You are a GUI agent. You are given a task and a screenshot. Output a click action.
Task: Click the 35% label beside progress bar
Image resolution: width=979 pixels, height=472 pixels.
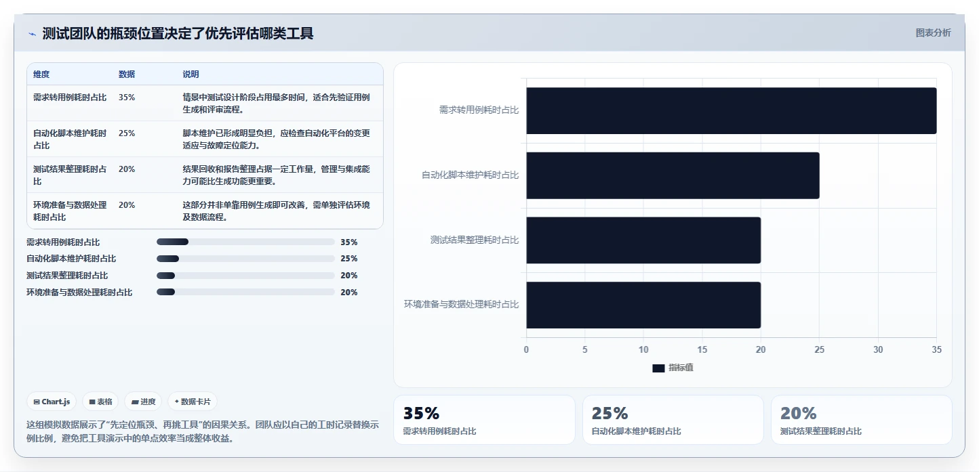(349, 242)
